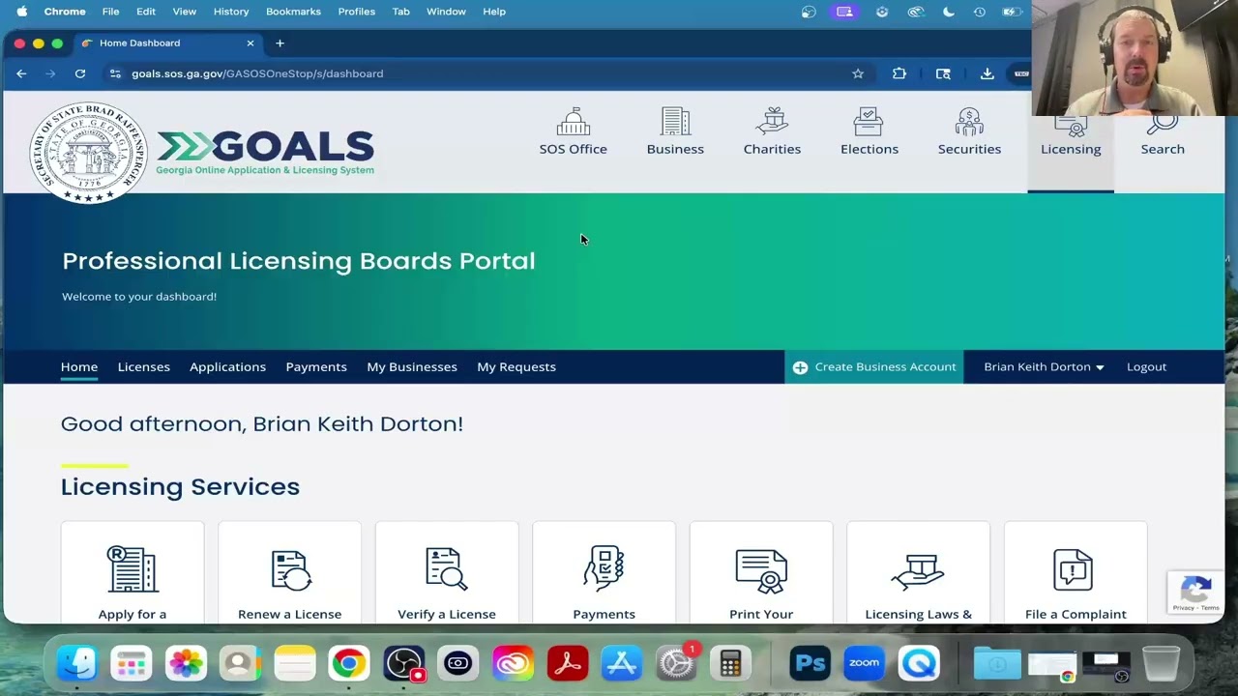Open the Chrome Extensions puzzle icon

tap(899, 73)
